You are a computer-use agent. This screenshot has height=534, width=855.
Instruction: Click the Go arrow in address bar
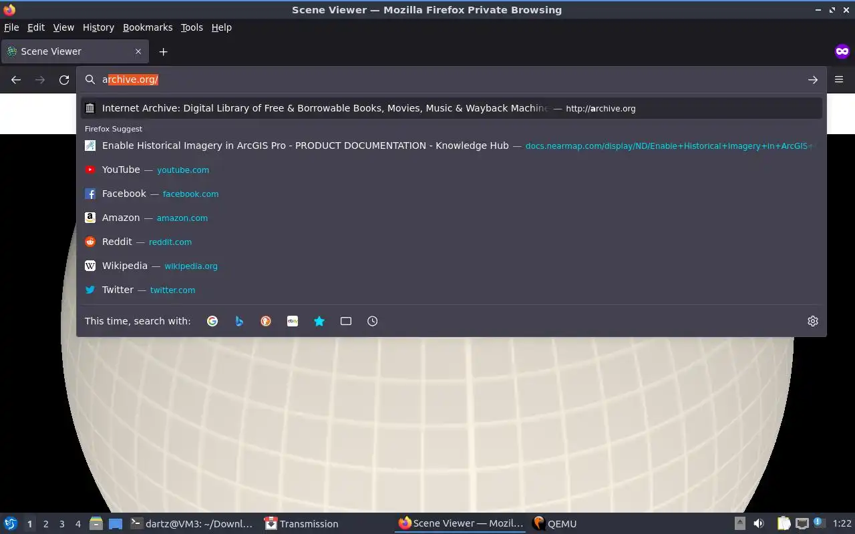(813, 80)
